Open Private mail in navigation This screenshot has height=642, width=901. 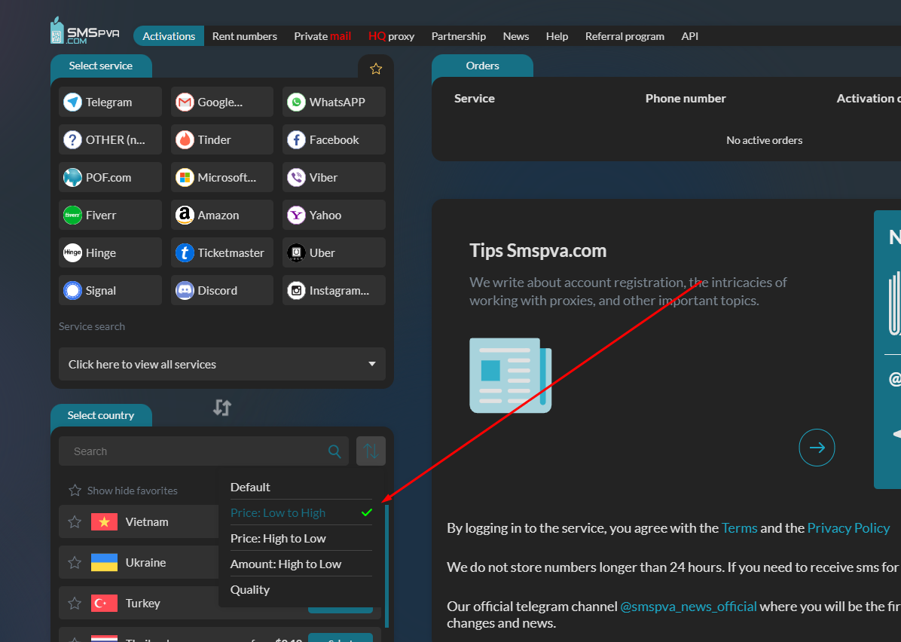[x=322, y=35]
